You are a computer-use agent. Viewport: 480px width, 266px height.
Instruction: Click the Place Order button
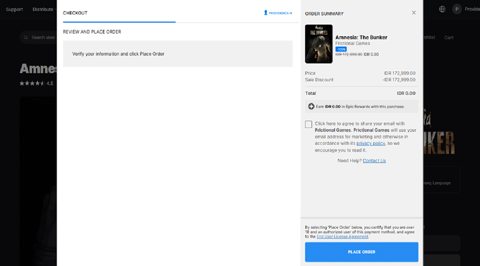(x=361, y=252)
